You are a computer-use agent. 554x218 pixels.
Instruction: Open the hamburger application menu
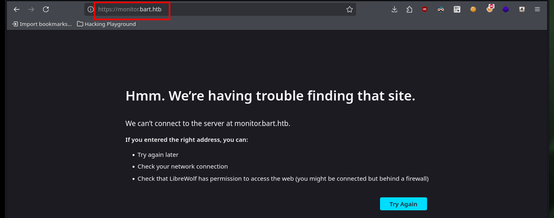click(537, 9)
